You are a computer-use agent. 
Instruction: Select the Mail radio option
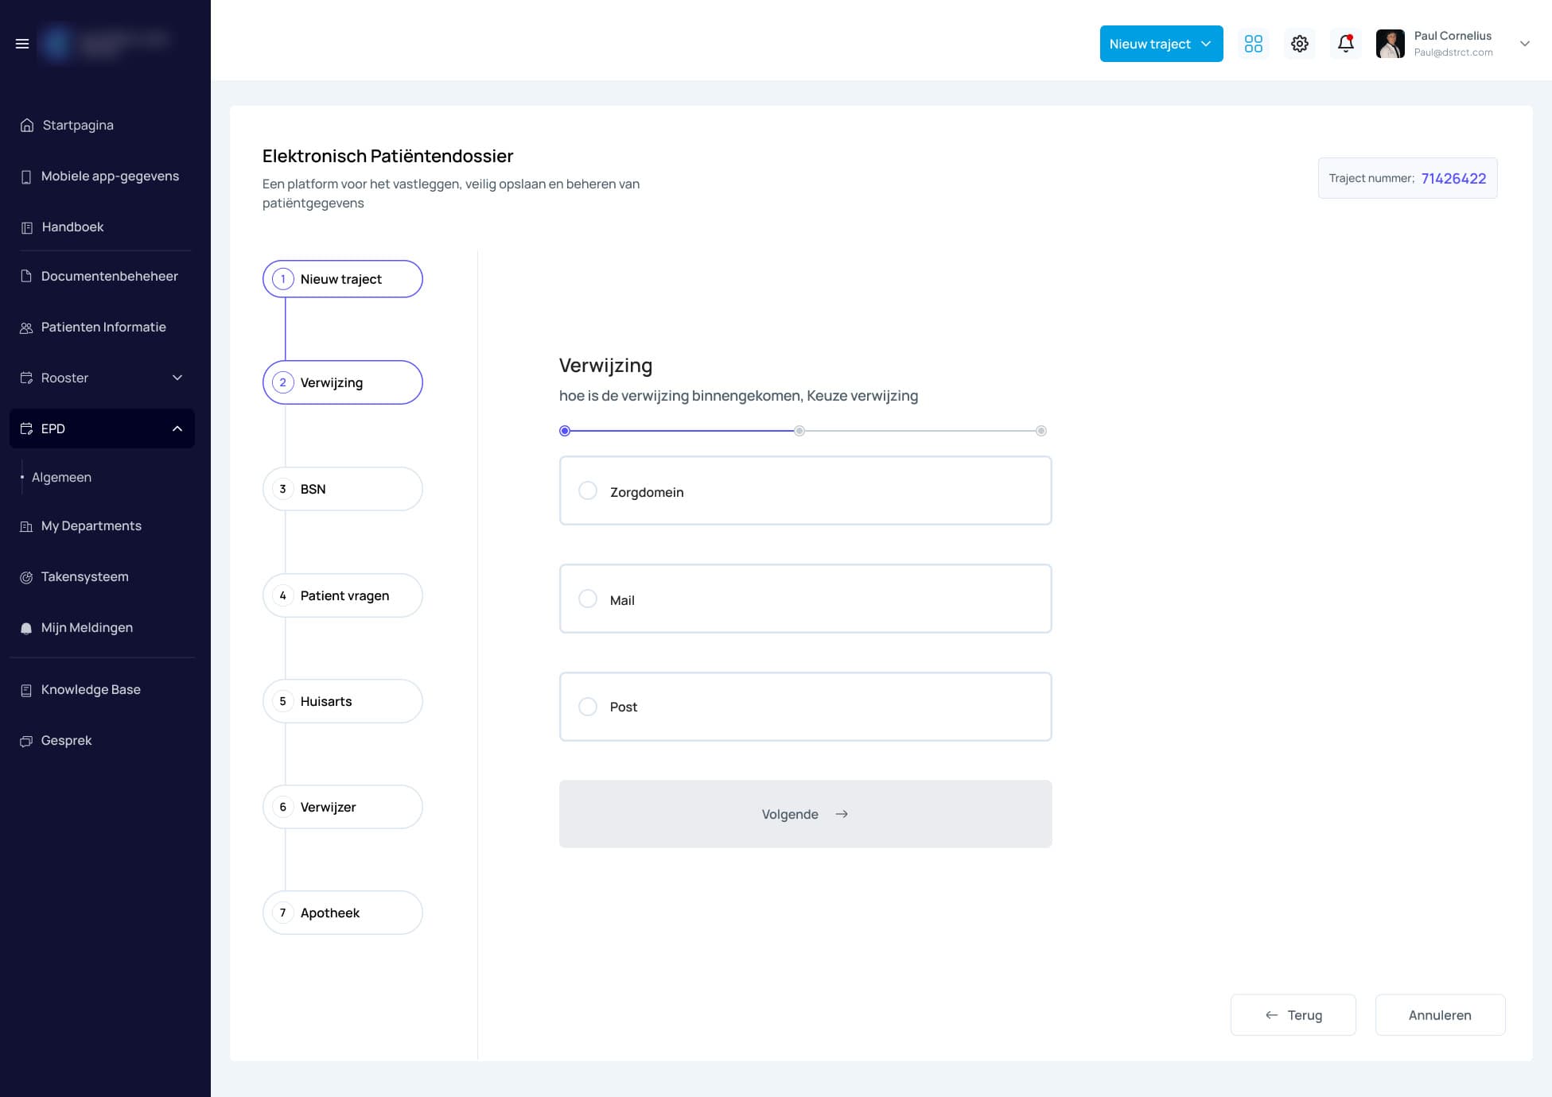(588, 599)
